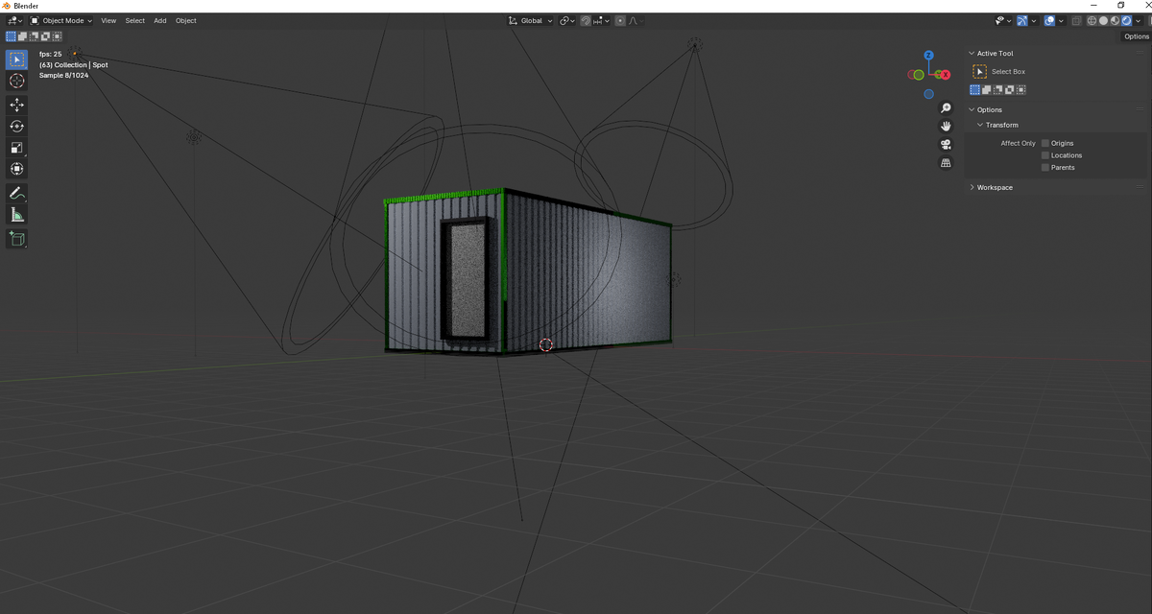Set new selection mode in viewport header

point(11,36)
